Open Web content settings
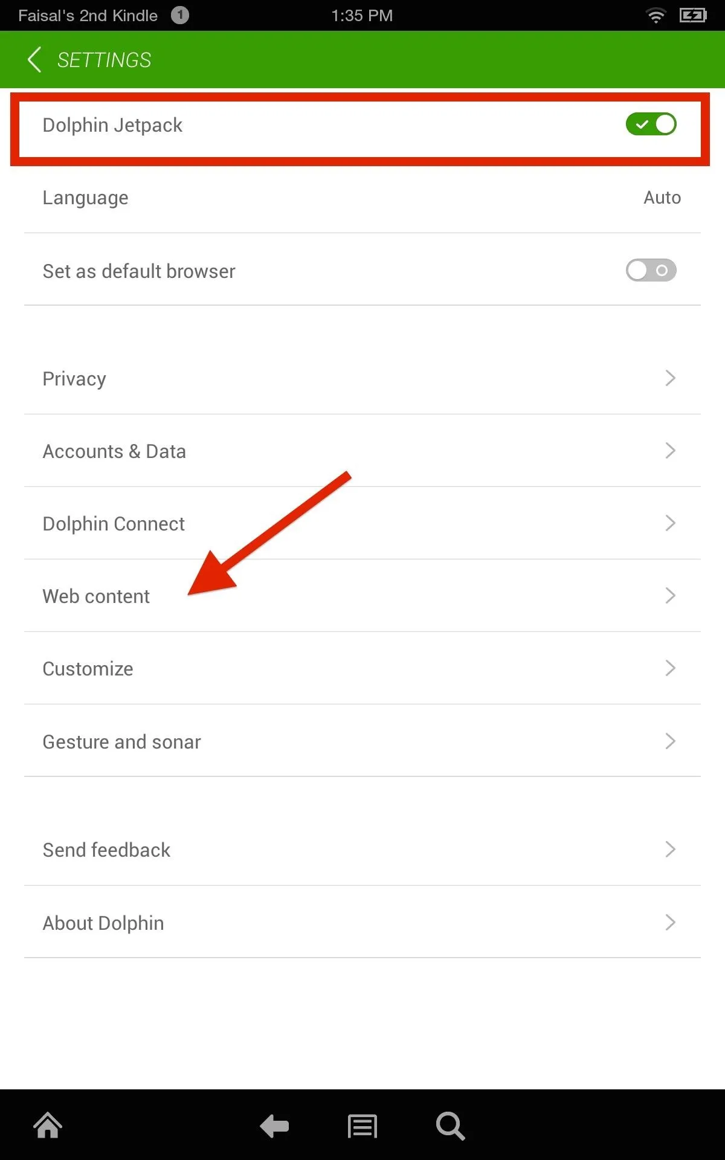 (x=362, y=596)
